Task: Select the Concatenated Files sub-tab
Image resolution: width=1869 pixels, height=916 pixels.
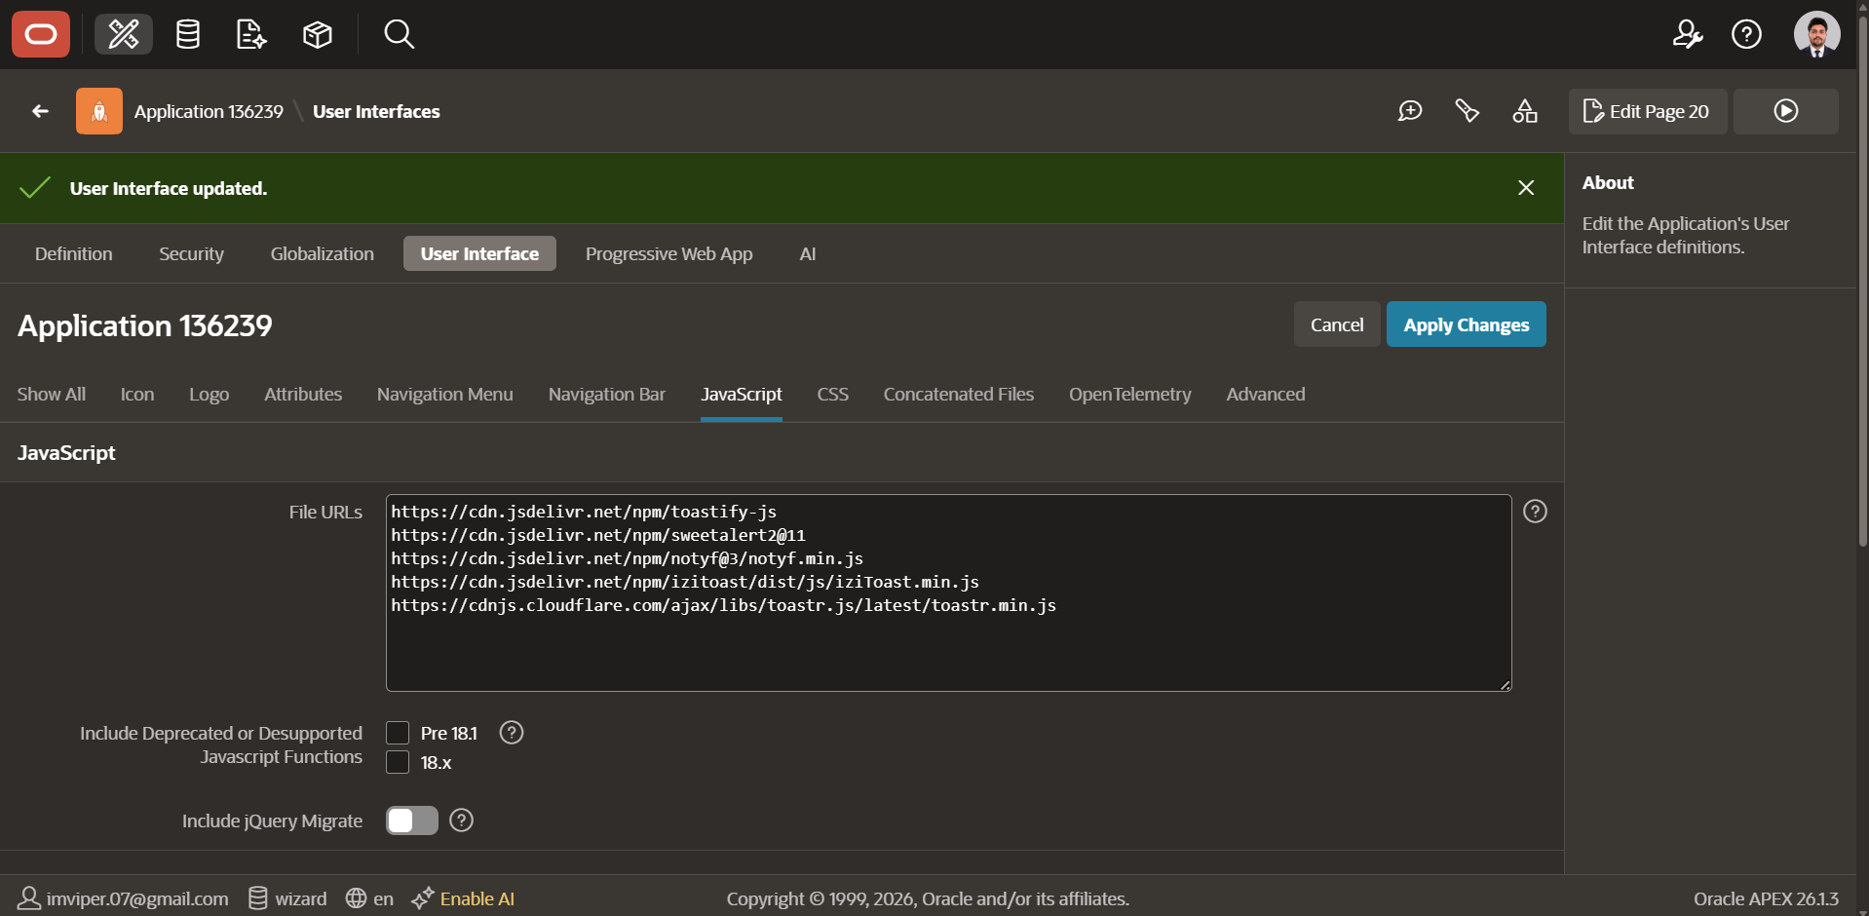Action: pyautogui.click(x=959, y=394)
